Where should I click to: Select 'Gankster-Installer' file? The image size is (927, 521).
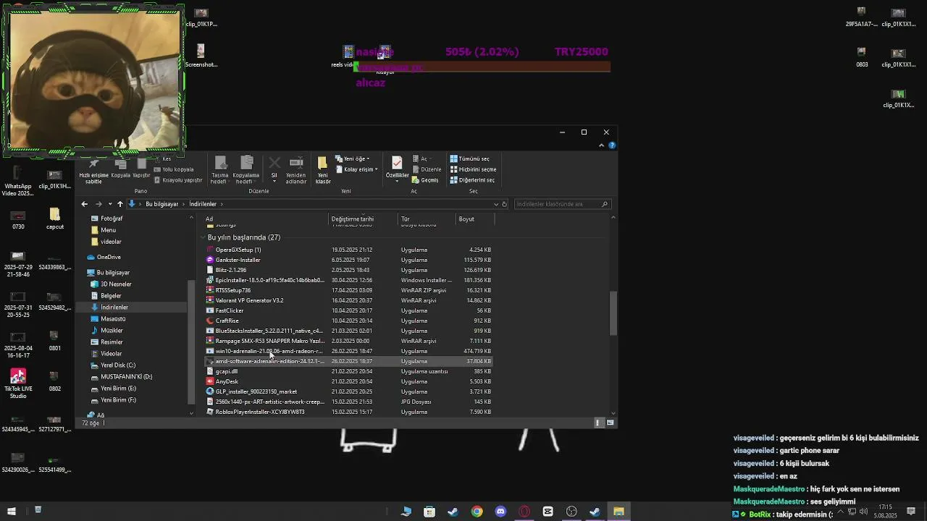tap(348, 260)
